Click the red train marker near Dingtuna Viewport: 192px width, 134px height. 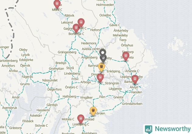(100, 78)
